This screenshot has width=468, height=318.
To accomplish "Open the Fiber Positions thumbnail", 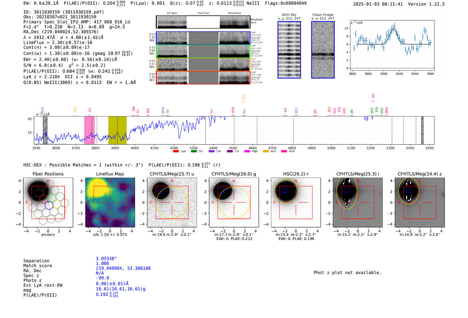I will tap(48, 203).
